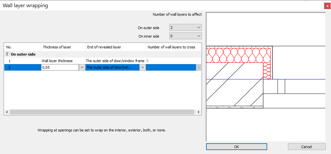Viewport: 331px width, 154px height.
Task: Click the horizontal scrollbar right arrow
Action: coord(199,112)
